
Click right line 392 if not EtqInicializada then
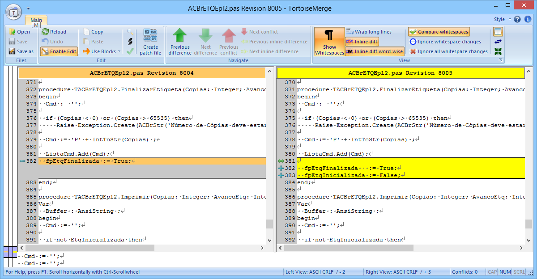coord(351,240)
